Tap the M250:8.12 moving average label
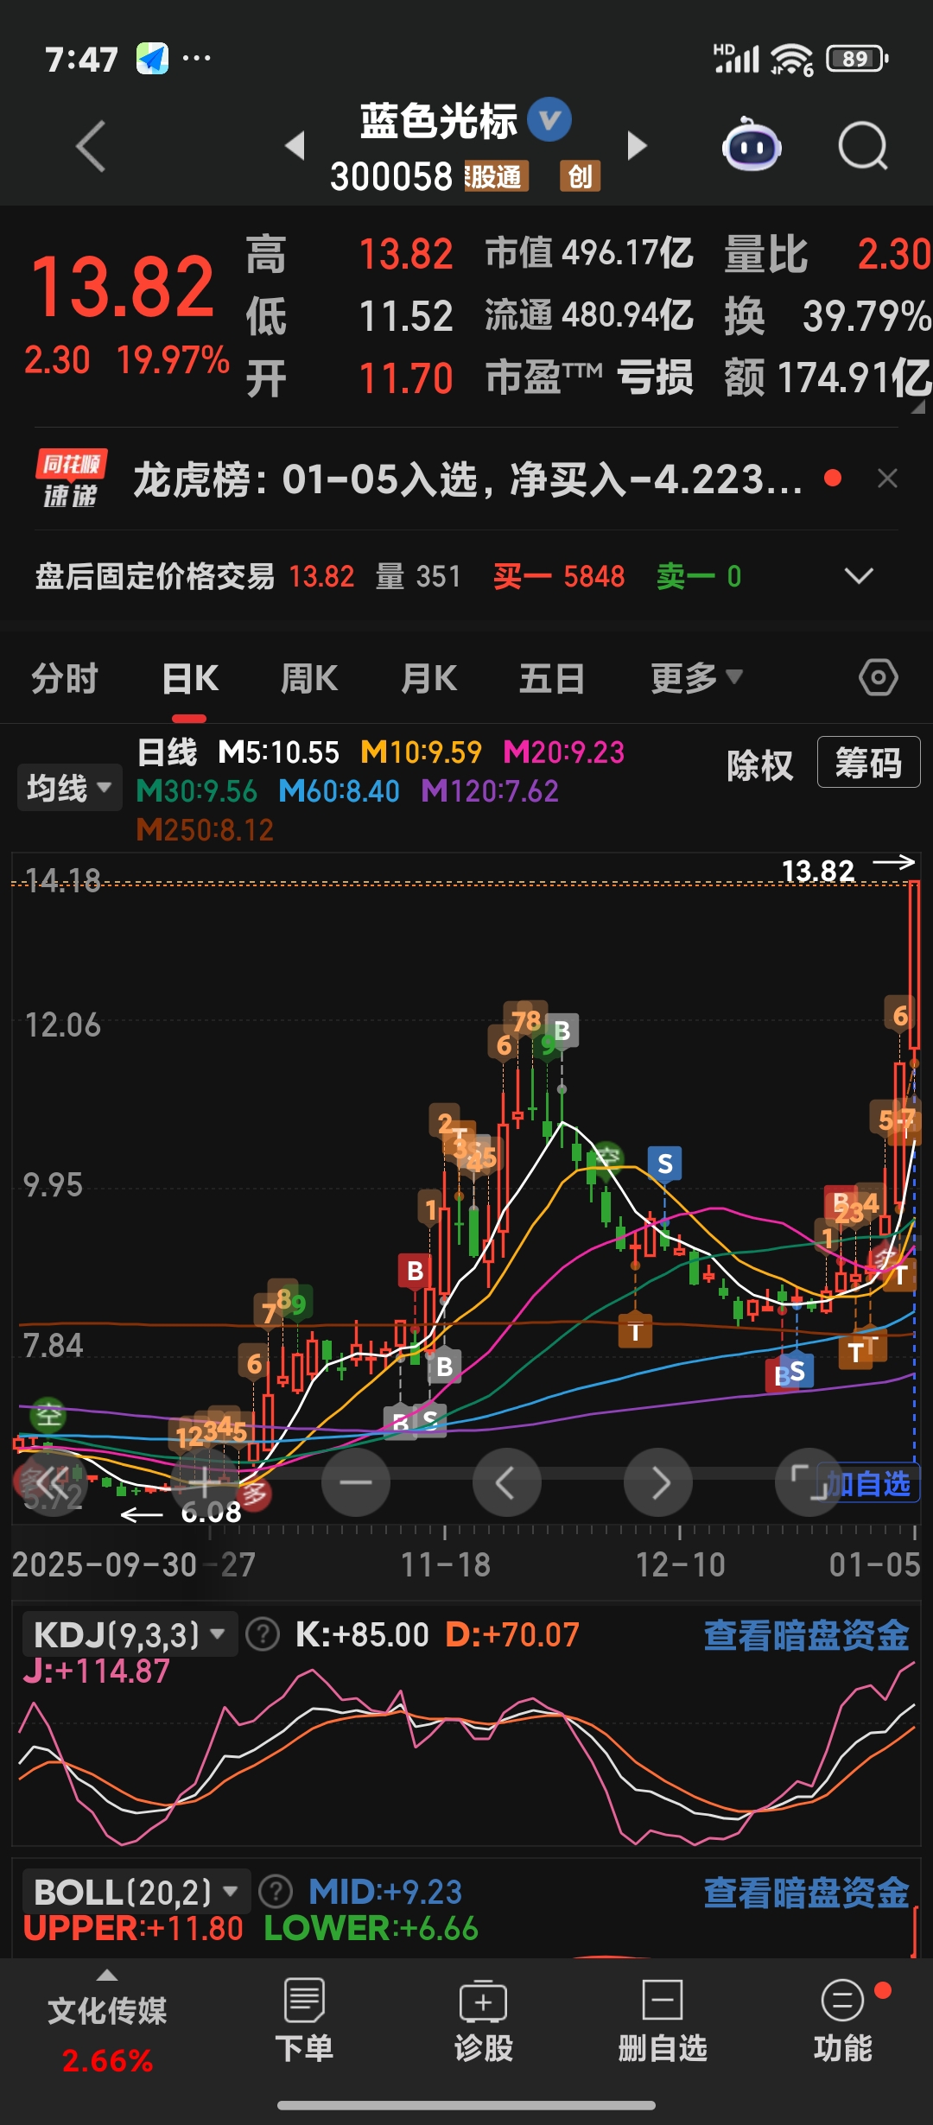The width and height of the screenshot is (933, 2125). [x=205, y=830]
